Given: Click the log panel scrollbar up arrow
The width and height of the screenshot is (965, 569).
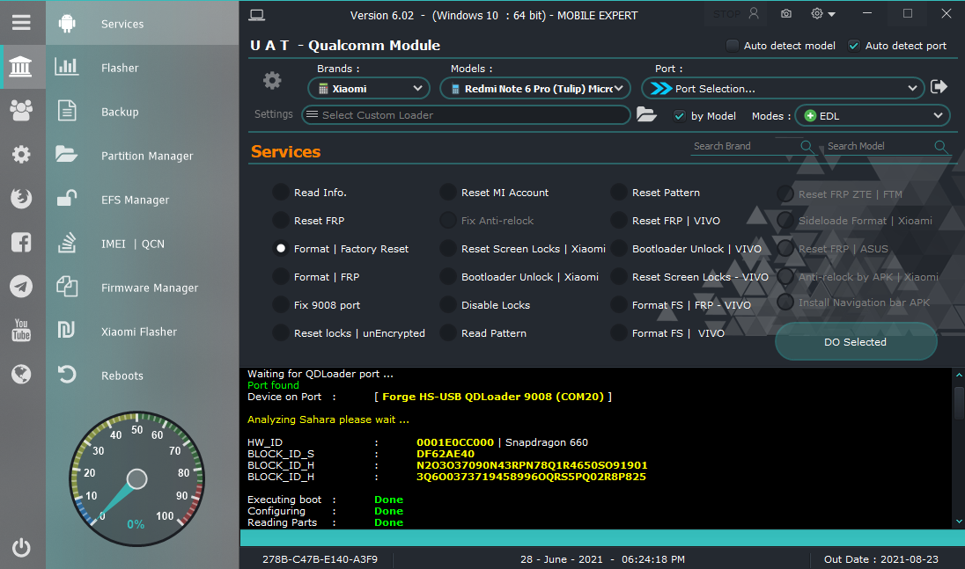Looking at the screenshot, I should 959,375.
